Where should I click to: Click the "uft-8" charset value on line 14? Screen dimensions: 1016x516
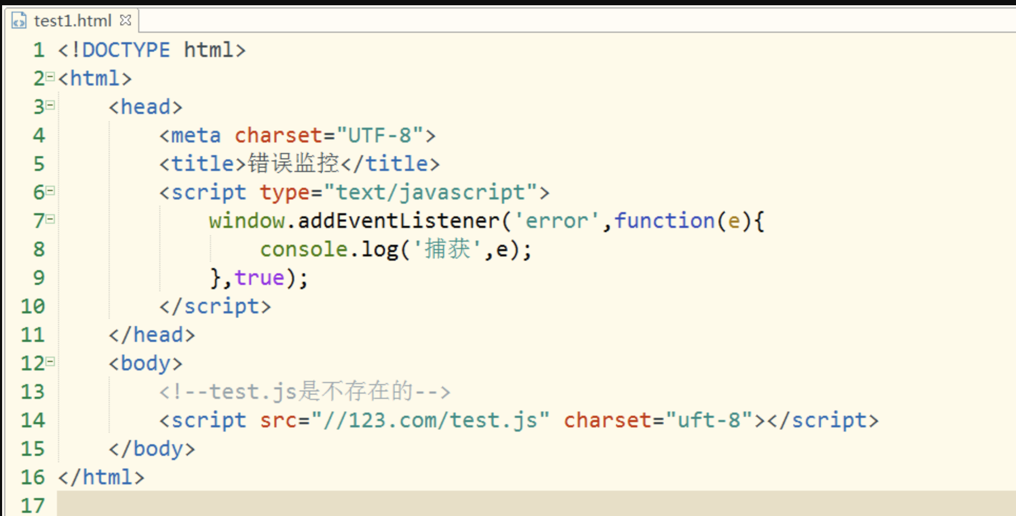coord(710,421)
